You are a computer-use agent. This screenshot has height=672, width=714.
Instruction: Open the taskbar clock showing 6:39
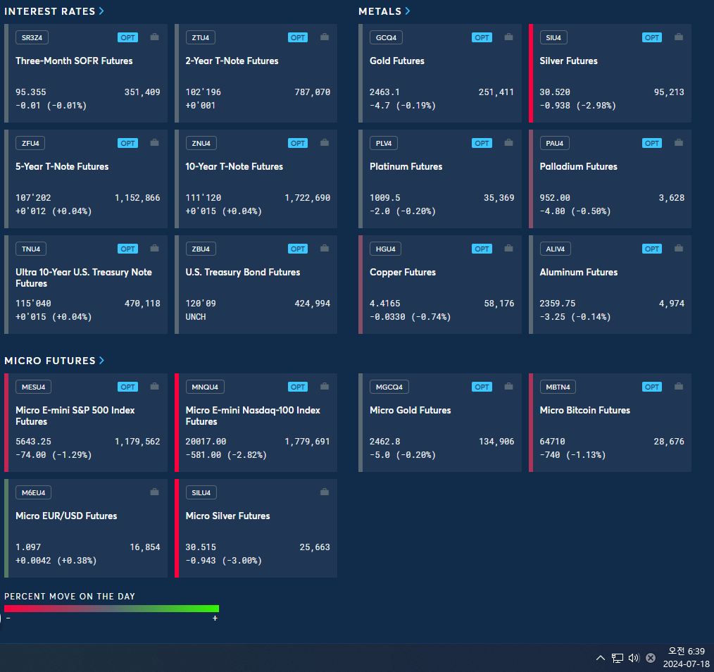pos(687,657)
